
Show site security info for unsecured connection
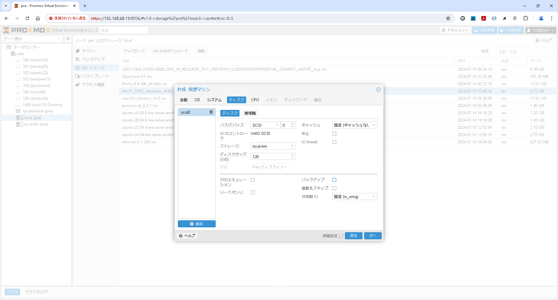coord(67,18)
